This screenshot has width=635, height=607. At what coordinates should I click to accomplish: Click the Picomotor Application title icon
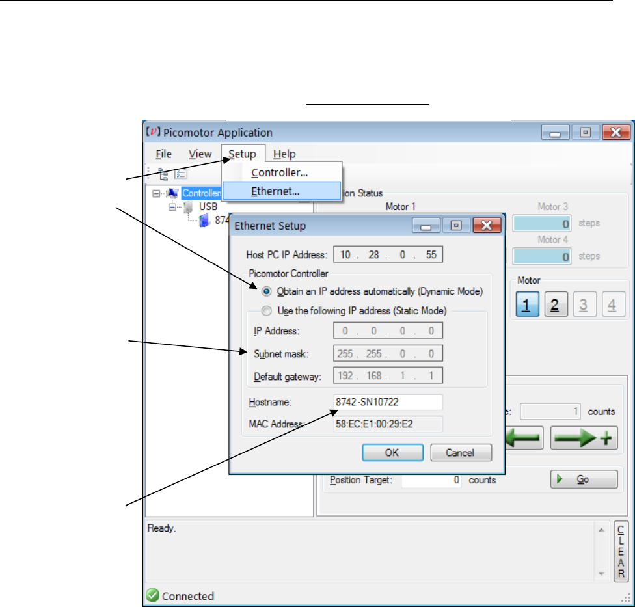tap(153, 131)
